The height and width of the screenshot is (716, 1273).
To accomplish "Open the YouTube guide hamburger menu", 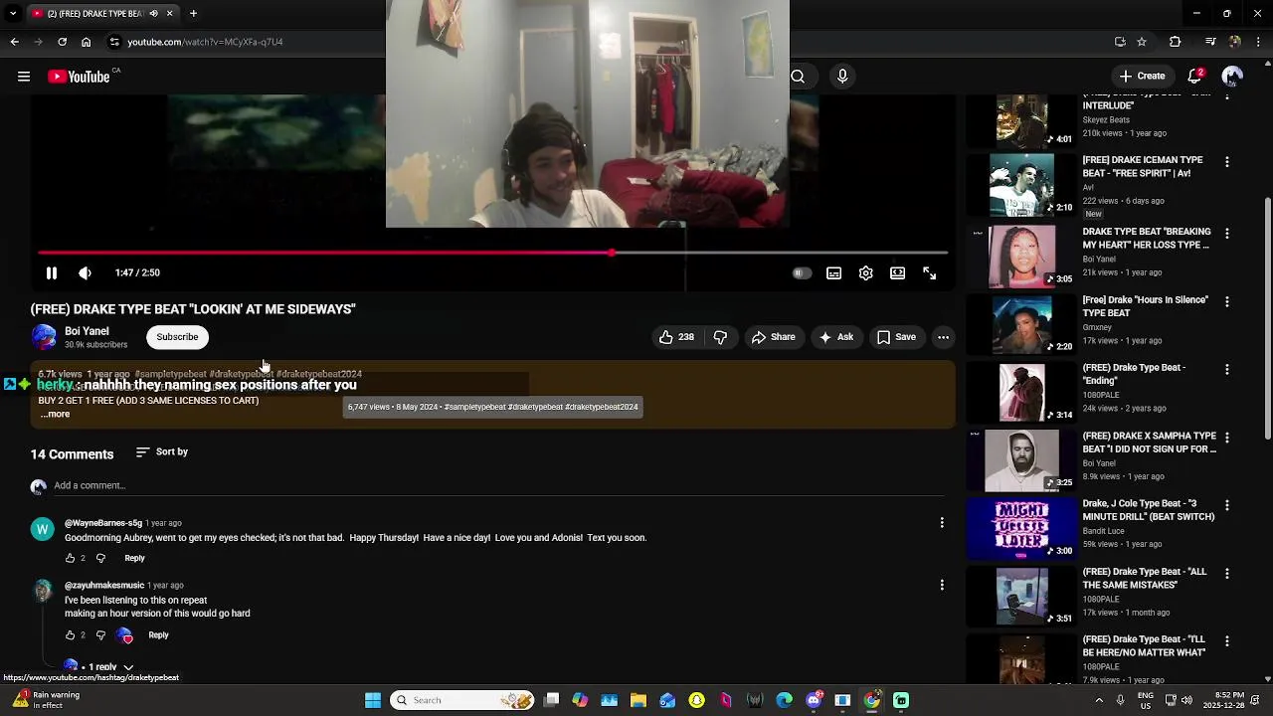I will pyautogui.click(x=23, y=77).
